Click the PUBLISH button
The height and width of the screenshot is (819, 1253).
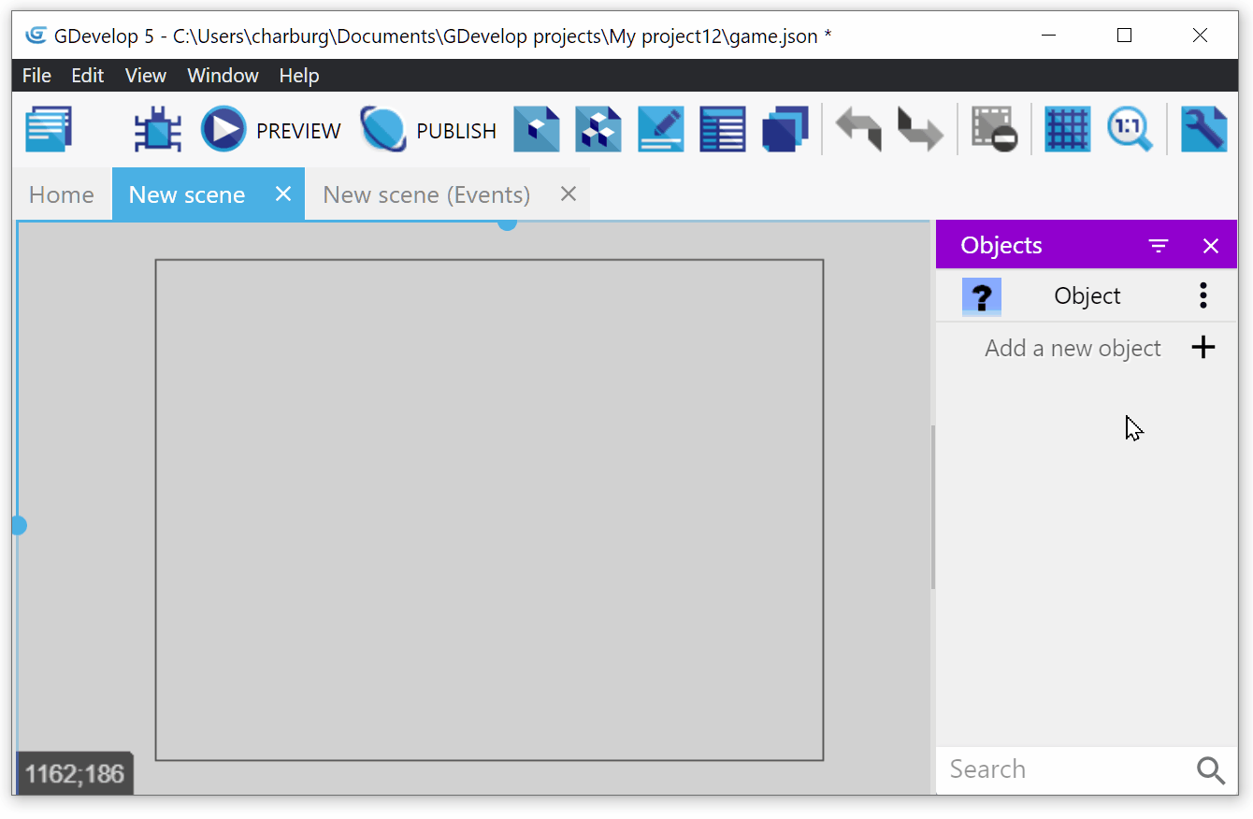(429, 130)
